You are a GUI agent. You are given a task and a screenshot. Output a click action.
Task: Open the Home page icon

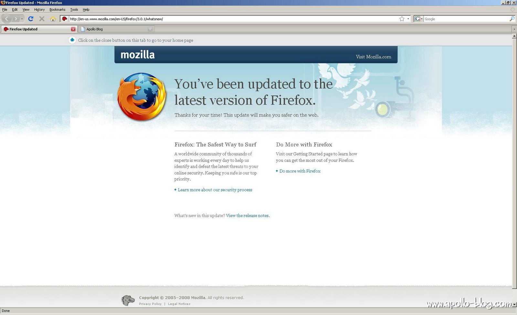(x=53, y=19)
